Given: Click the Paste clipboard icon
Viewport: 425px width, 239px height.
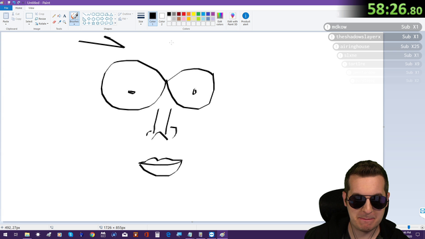Looking at the screenshot, I should point(6,16).
